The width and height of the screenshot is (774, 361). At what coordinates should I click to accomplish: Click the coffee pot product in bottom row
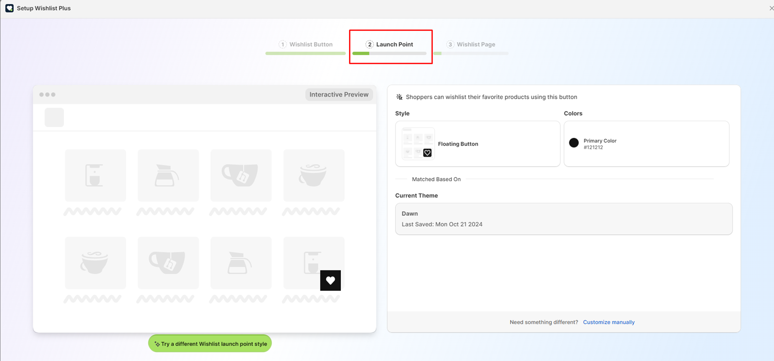click(x=241, y=263)
